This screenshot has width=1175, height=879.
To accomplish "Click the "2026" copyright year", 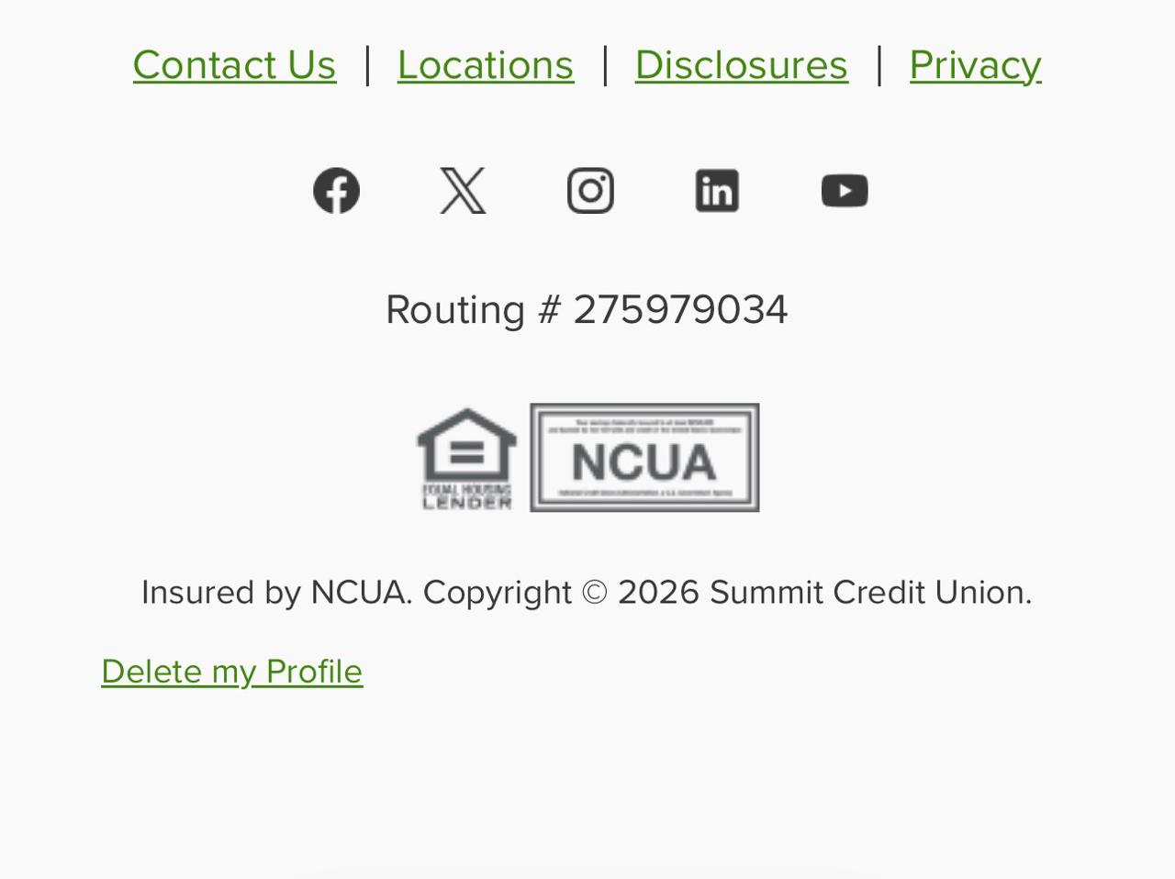I will 658,593.
